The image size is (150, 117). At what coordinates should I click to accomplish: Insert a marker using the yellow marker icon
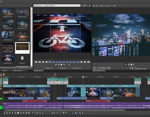63,113
